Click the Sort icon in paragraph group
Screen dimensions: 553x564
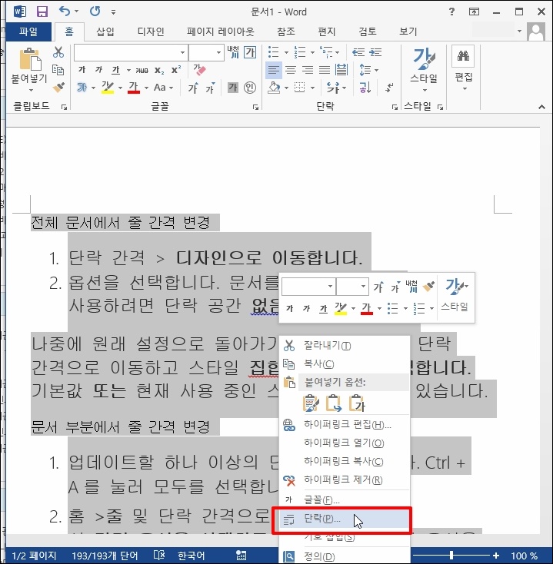(x=365, y=87)
